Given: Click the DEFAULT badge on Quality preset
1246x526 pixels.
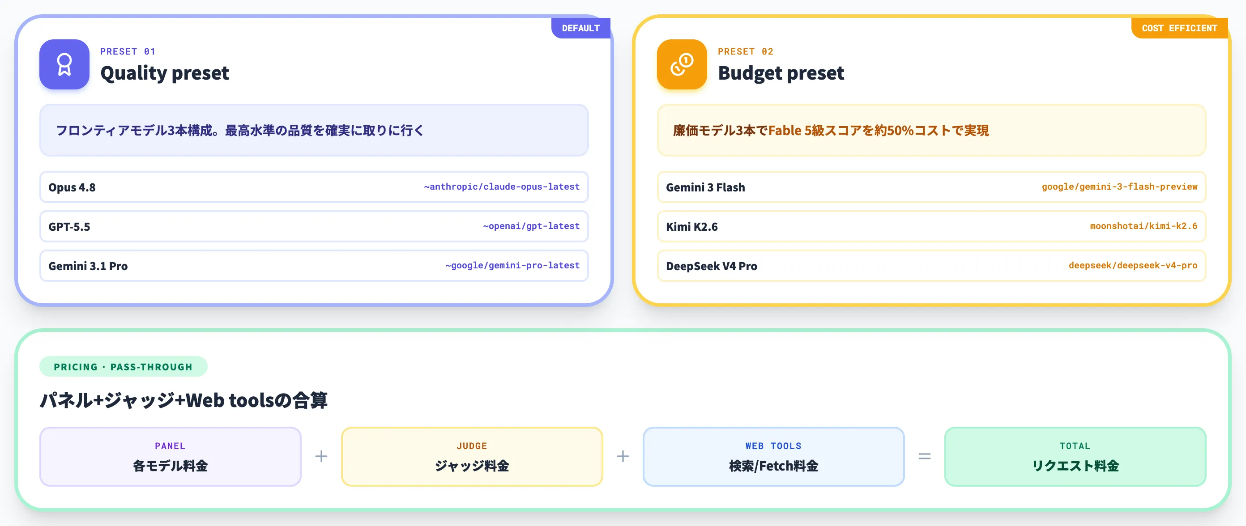Looking at the screenshot, I should 580,28.
